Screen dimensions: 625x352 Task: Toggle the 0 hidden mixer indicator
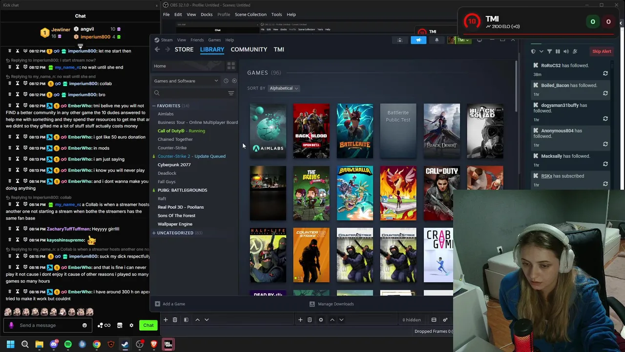[411, 320]
